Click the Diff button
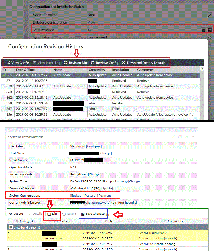The image size is (214, 251). [x=52, y=214]
